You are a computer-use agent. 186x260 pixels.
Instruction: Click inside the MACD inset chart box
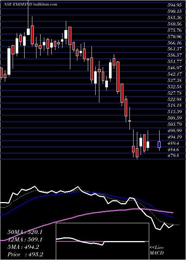(102, 241)
